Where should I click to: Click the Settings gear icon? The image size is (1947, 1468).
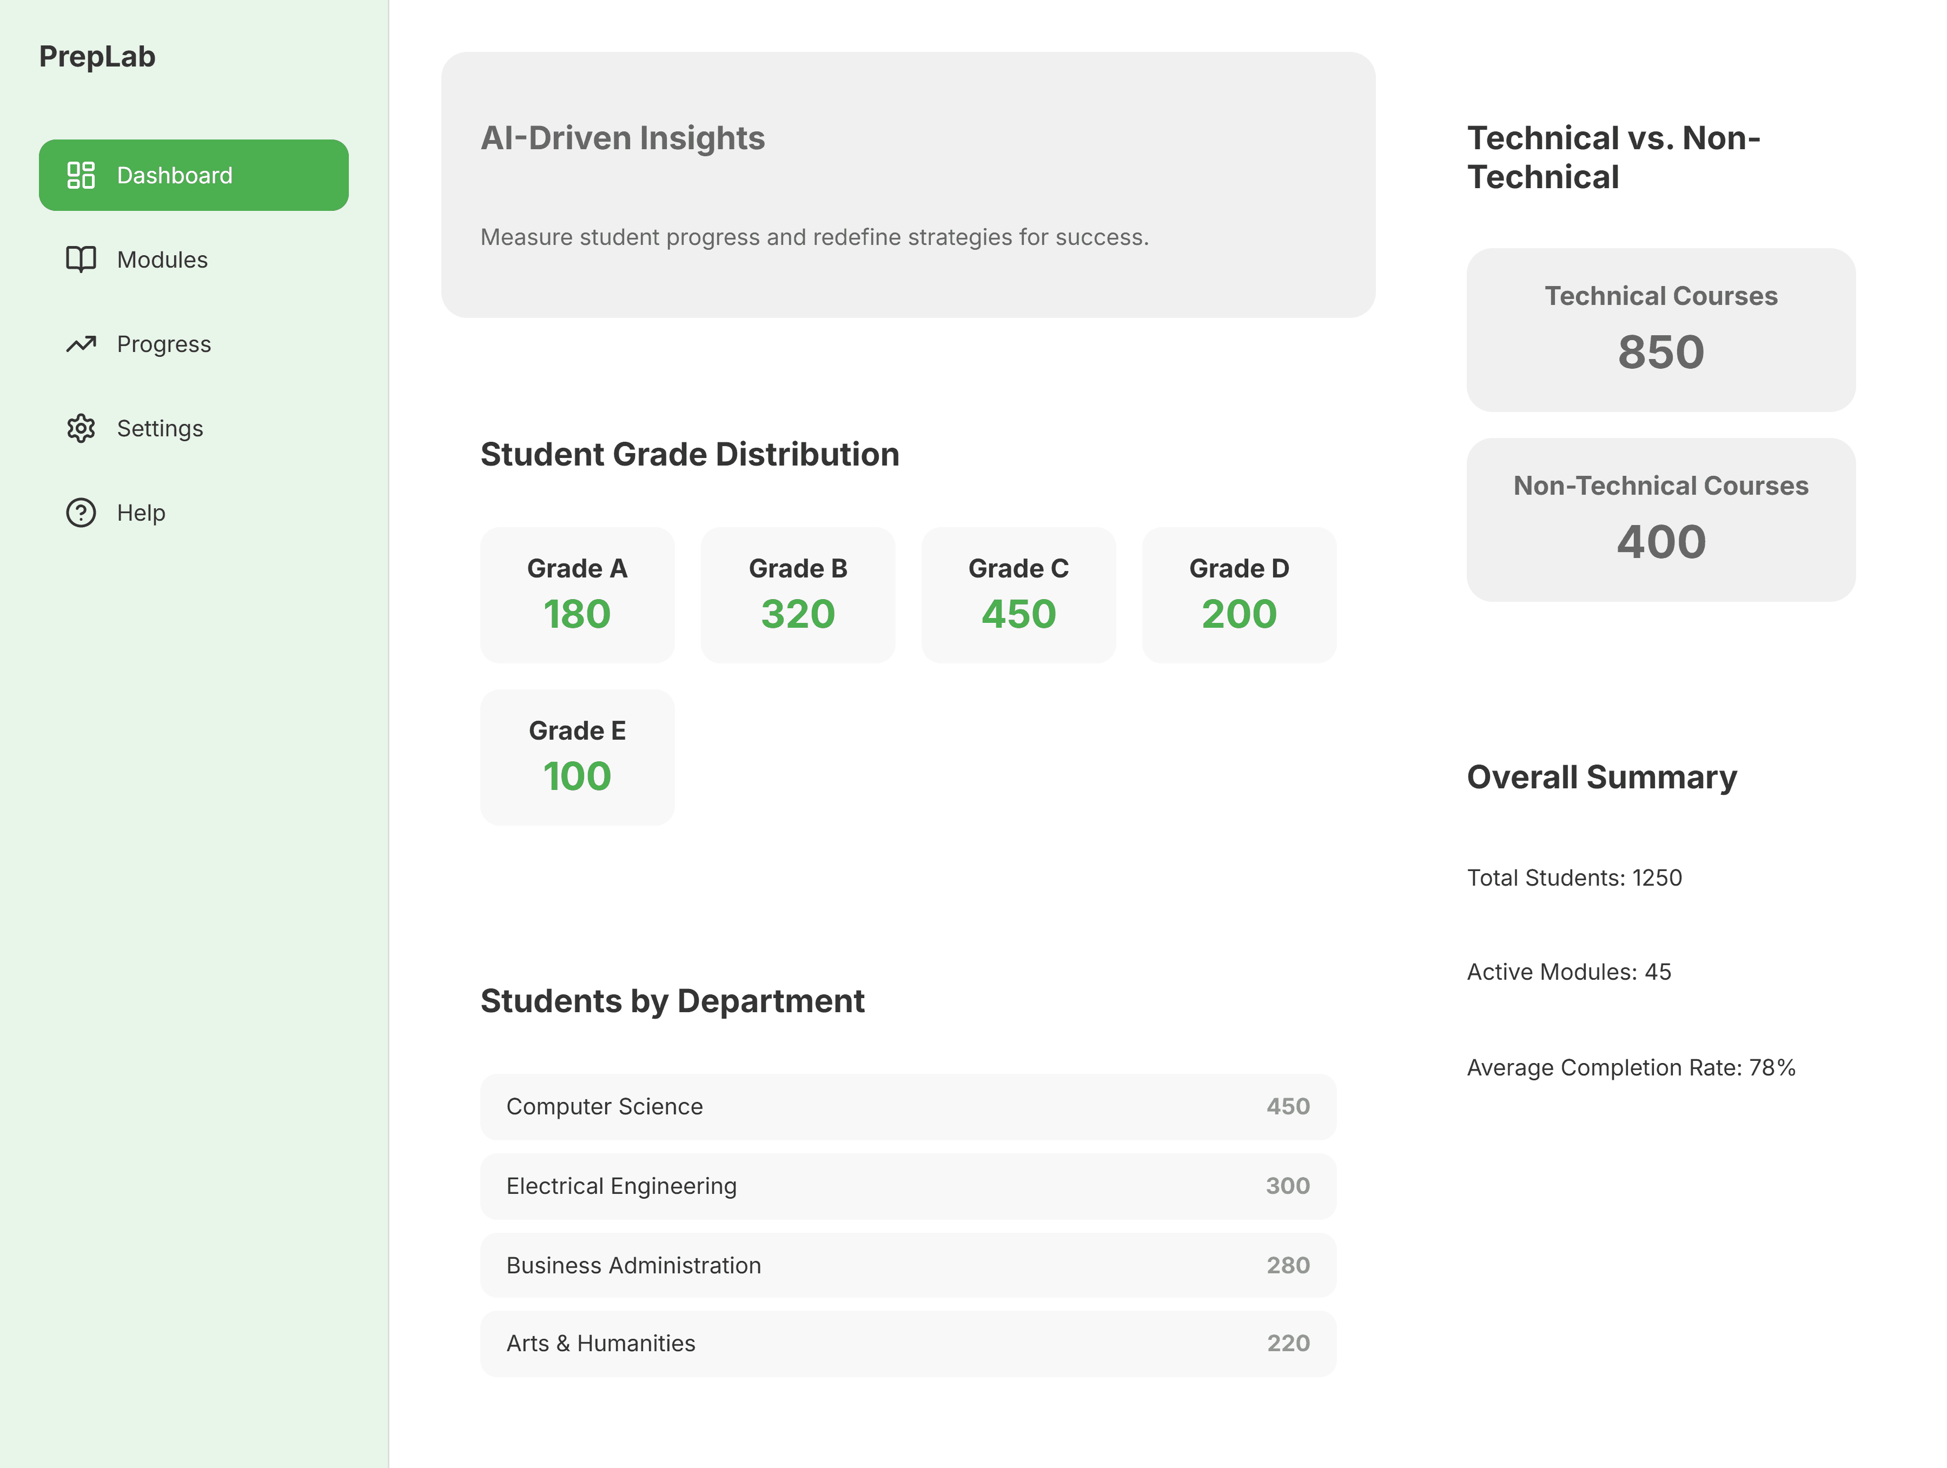(81, 429)
